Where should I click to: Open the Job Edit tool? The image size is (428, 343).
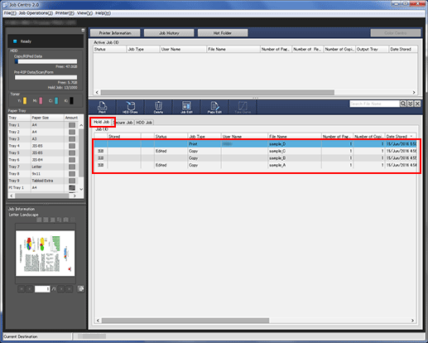186,107
